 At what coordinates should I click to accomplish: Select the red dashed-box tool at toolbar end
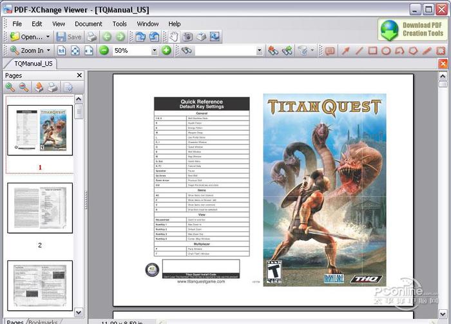pyautogui.click(x=441, y=51)
